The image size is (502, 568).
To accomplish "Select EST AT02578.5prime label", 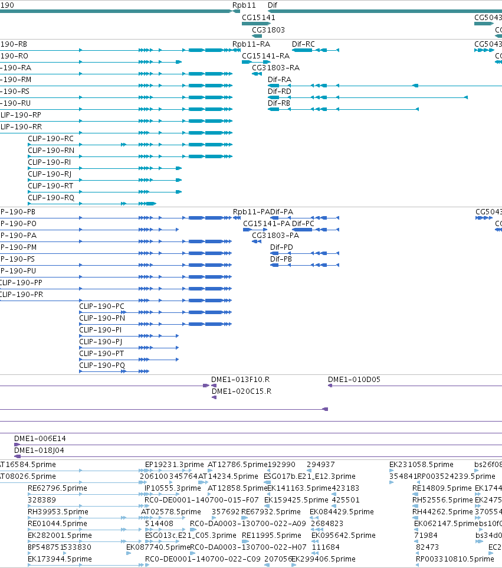I will click(x=171, y=511).
